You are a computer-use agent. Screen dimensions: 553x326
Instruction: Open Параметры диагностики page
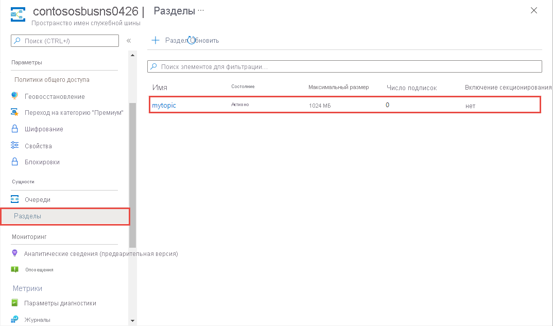coord(60,303)
